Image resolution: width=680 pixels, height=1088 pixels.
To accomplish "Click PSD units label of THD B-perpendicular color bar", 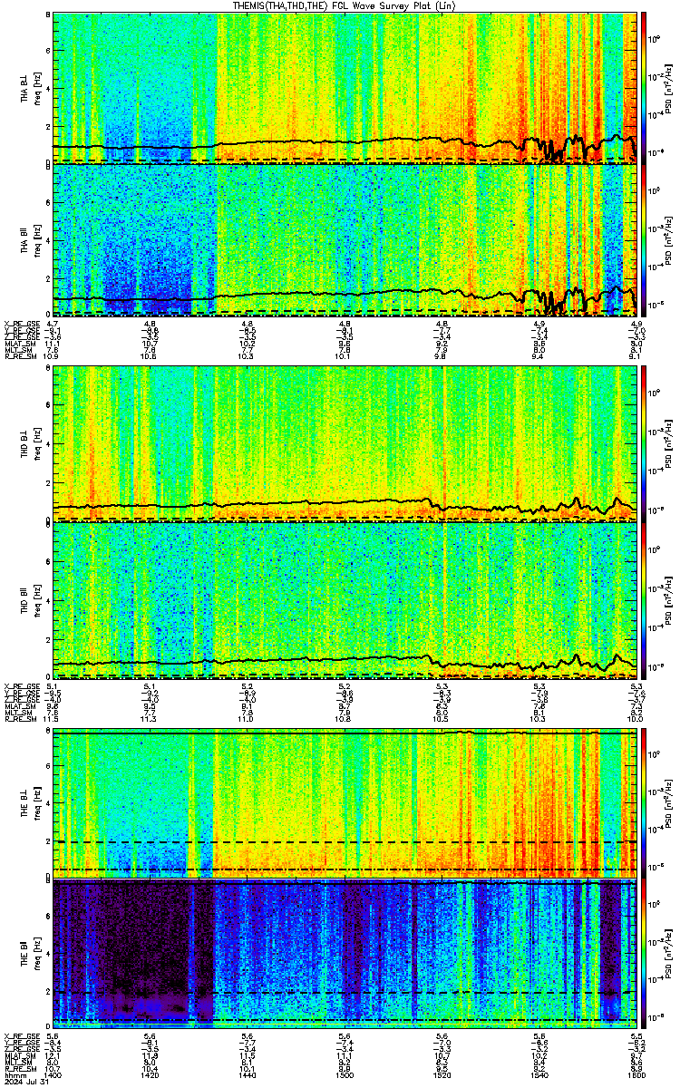I will [x=668, y=442].
